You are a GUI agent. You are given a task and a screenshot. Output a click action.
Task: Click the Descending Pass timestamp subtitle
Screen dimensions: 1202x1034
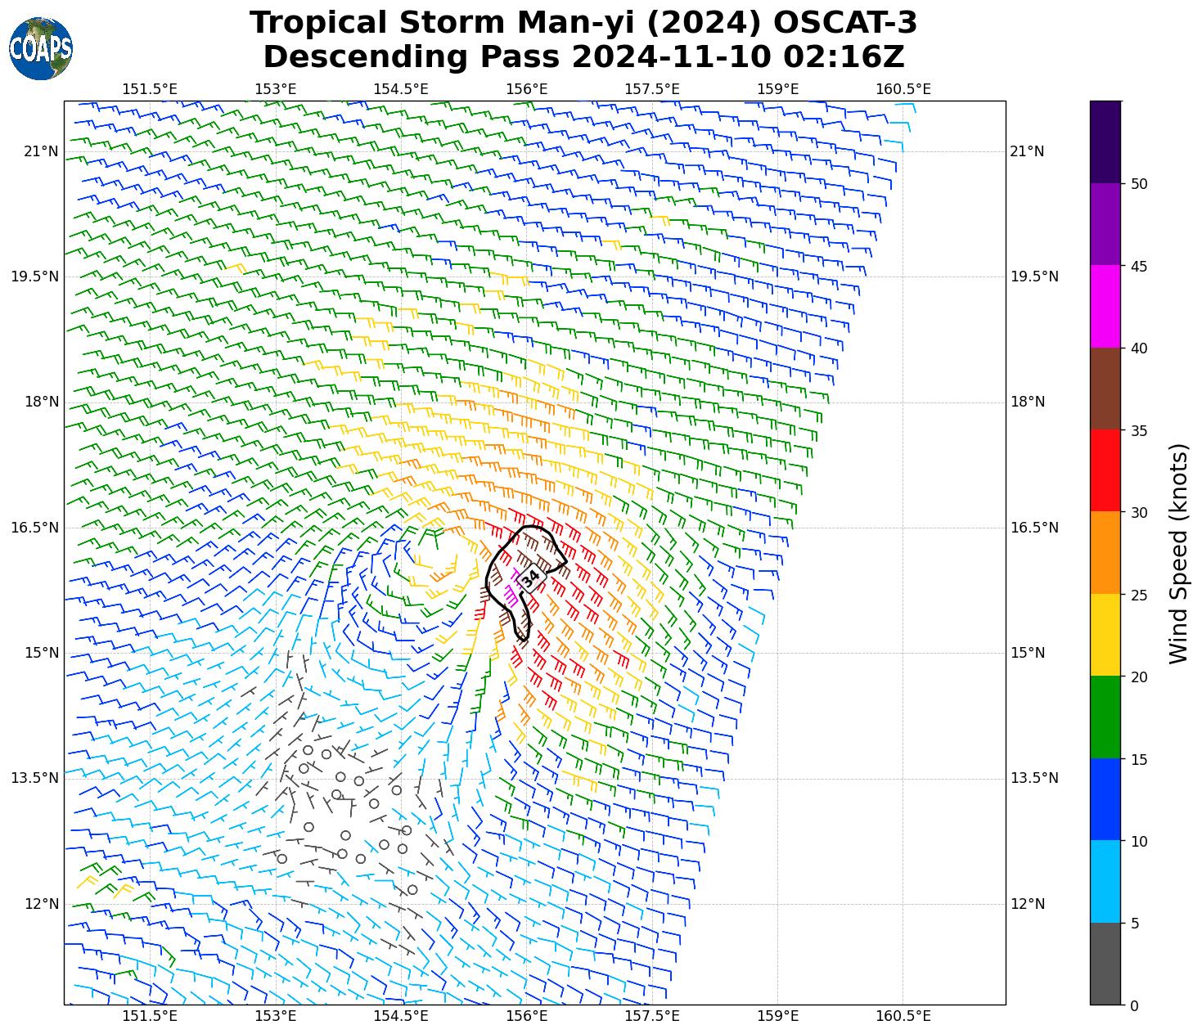(583, 57)
